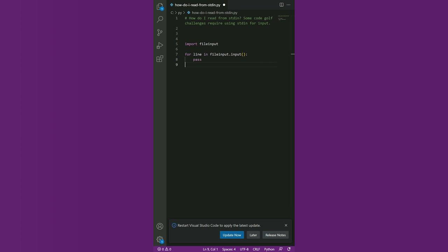Image resolution: width=448 pixels, height=252 pixels.
Task: Click the 'pass' statement
Action: pyautogui.click(x=197, y=59)
